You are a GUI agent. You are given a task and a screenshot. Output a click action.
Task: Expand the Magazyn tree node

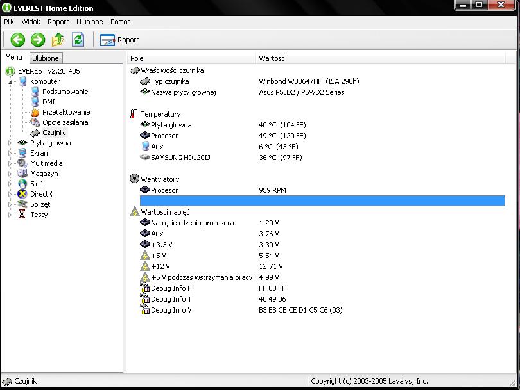pyautogui.click(x=10, y=174)
